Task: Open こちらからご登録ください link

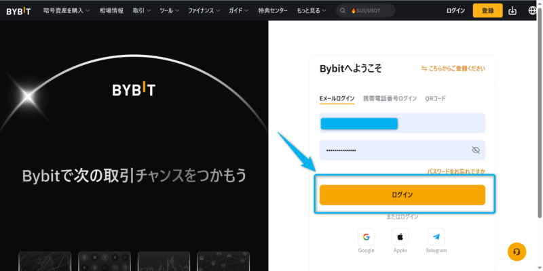Action: (453, 68)
